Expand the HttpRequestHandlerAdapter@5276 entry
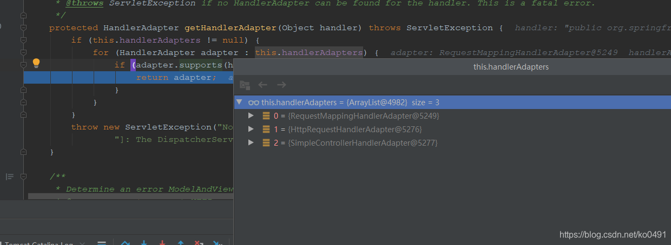The height and width of the screenshot is (245, 671). 251,130
